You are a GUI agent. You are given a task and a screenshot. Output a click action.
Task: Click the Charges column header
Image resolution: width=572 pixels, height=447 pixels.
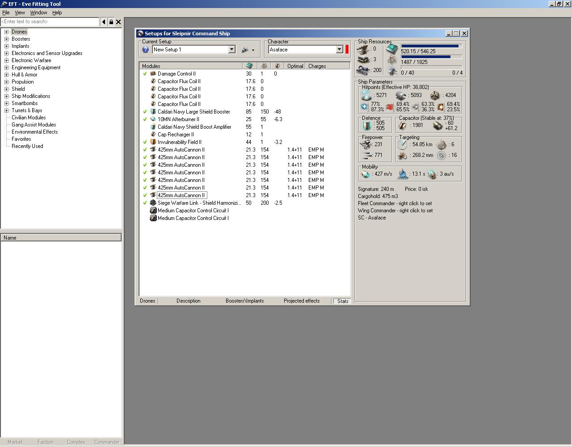(328, 66)
